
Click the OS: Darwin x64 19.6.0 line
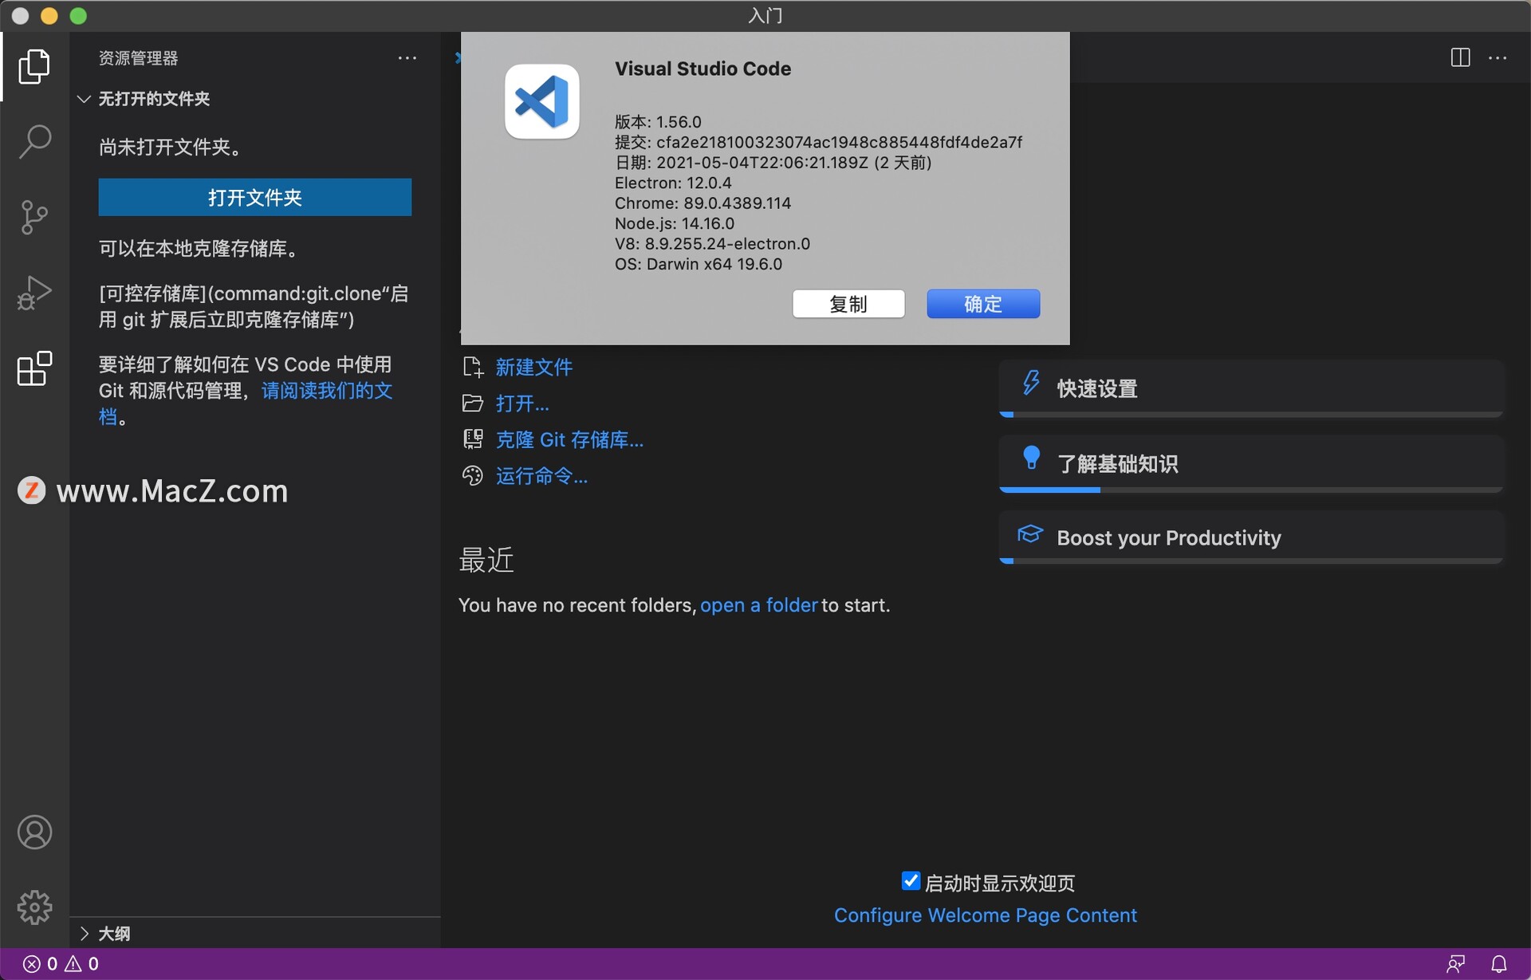pyautogui.click(x=699, y=264)
